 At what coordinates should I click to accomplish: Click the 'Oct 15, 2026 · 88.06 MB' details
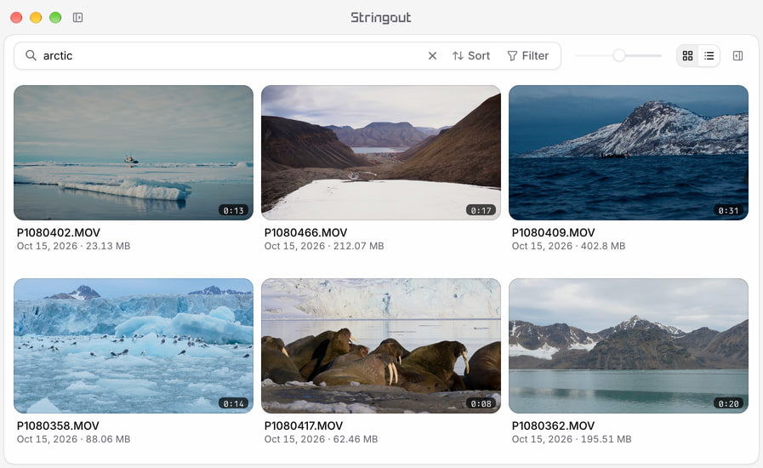click(73, 439)
